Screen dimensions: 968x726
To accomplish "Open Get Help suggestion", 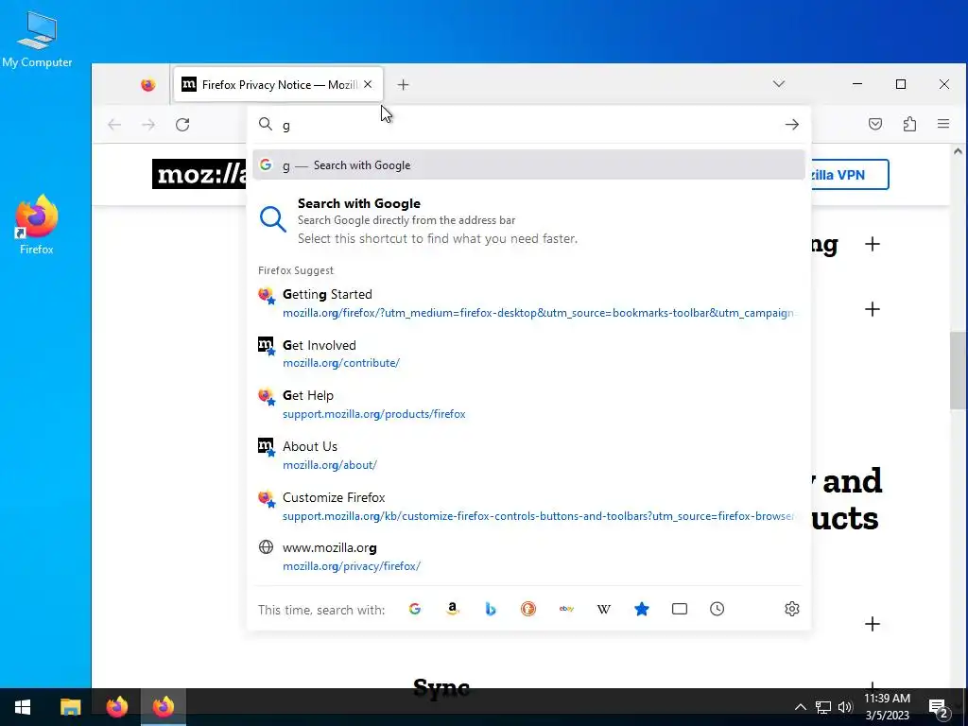I will (x=528, y=405).
